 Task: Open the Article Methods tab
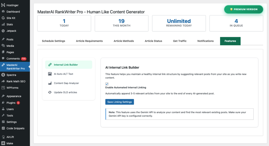tap(124, 41)
